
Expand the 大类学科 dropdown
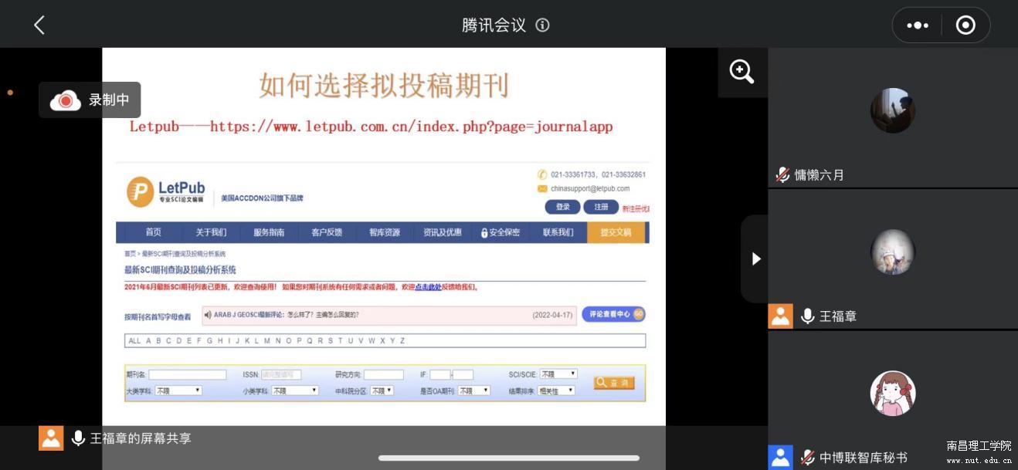178,391
